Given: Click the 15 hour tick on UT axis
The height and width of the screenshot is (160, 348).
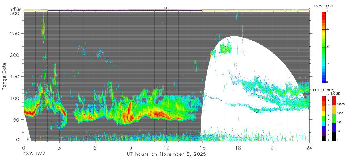Looking at the screenshot, I should pyautogui.click(x=202, y=148).
